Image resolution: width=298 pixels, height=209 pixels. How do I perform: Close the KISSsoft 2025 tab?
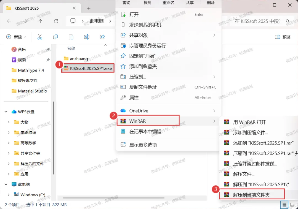pos(74,8)
